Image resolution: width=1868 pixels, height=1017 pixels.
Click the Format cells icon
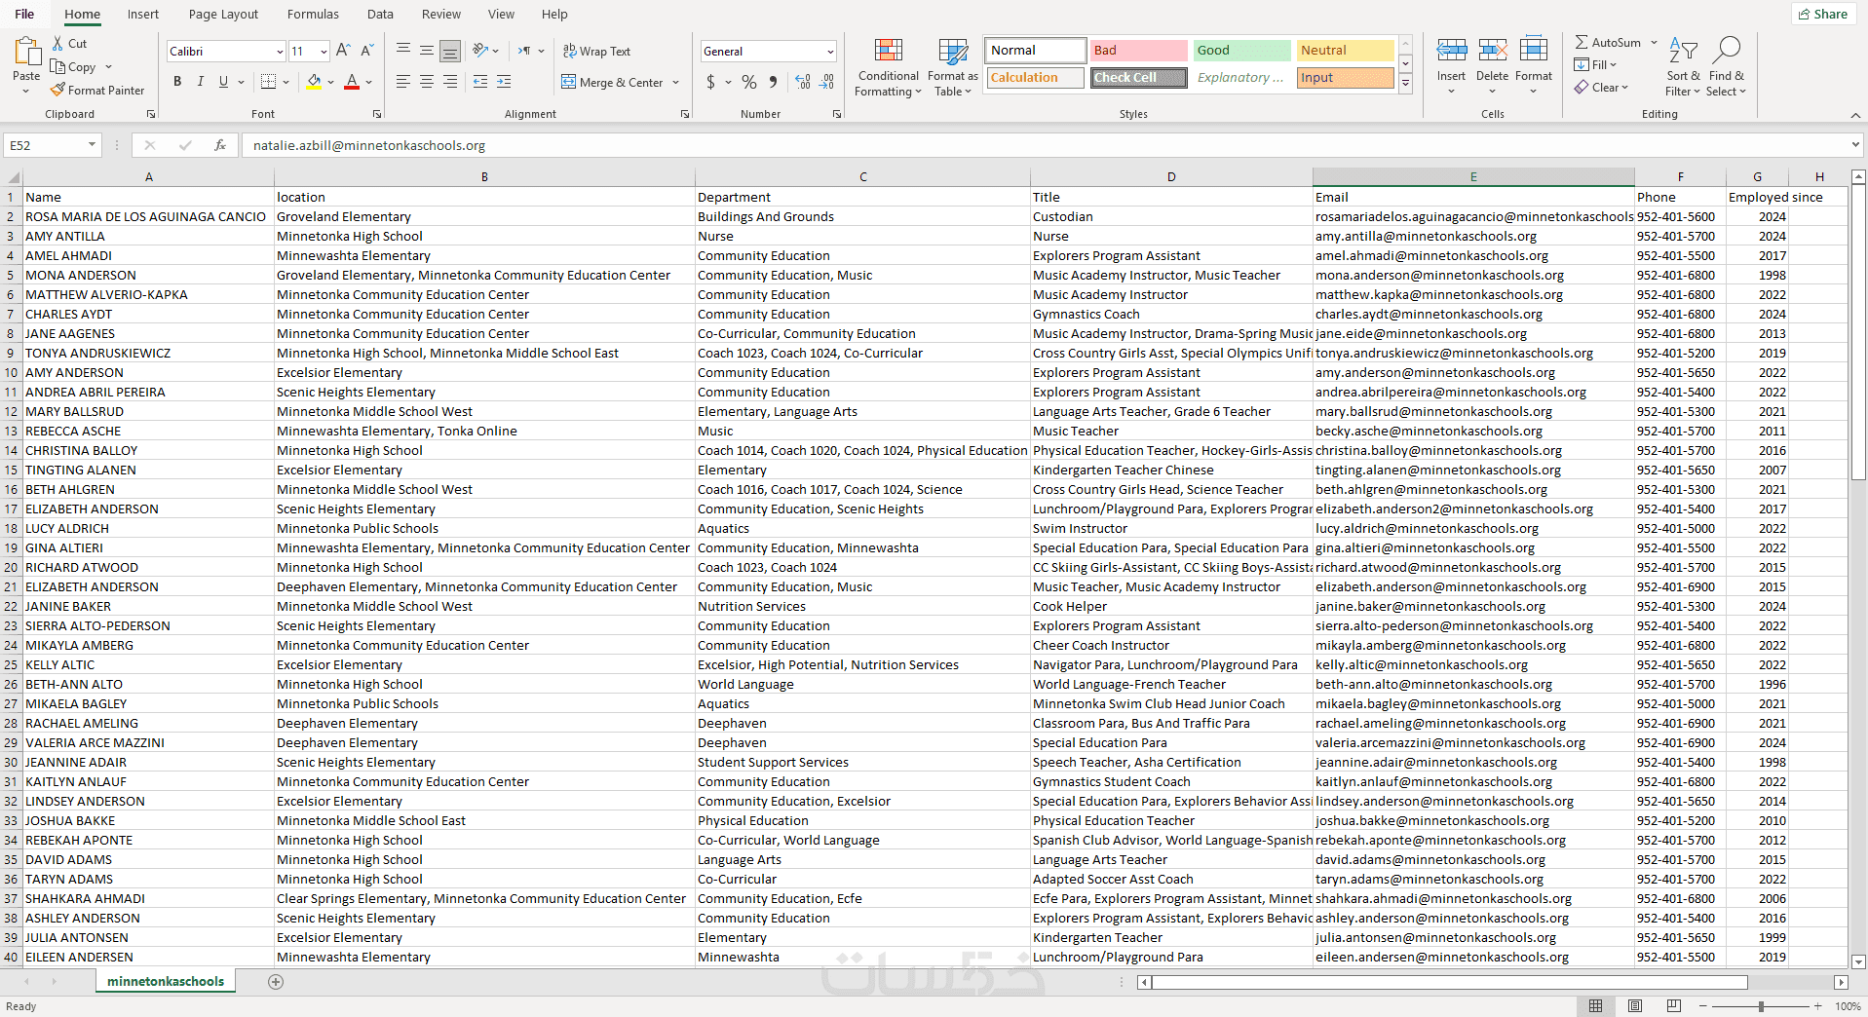(1533, 51)
